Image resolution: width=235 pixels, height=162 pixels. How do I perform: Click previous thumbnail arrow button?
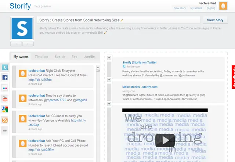coord(16,44)
